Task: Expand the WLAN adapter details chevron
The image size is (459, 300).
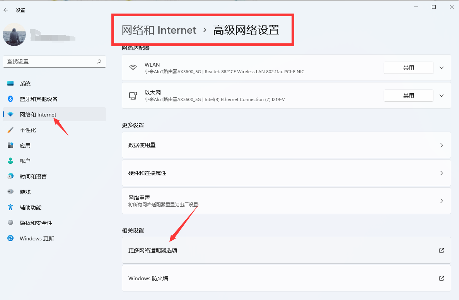Action: (442, 67)
